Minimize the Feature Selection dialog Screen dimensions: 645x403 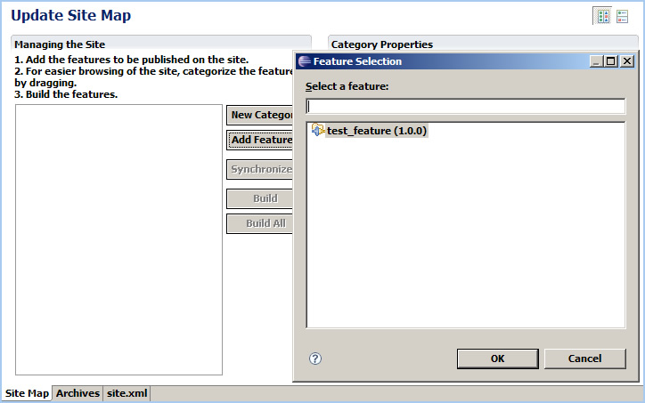click(x=597, y=61)
